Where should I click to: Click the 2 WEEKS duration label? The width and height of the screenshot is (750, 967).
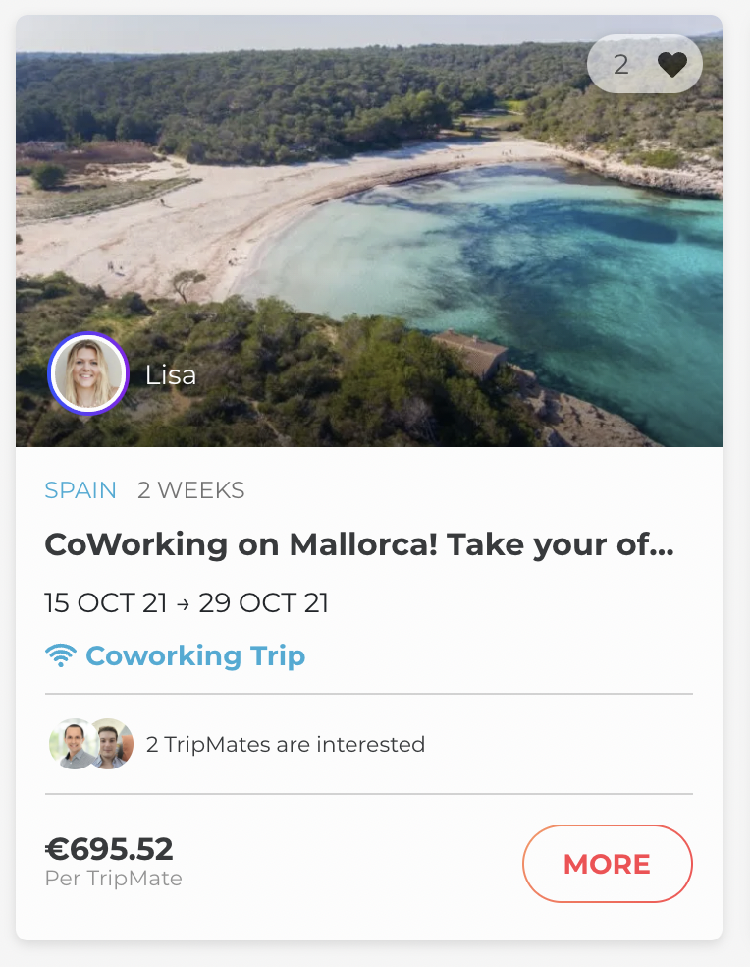tap(191, 490)
